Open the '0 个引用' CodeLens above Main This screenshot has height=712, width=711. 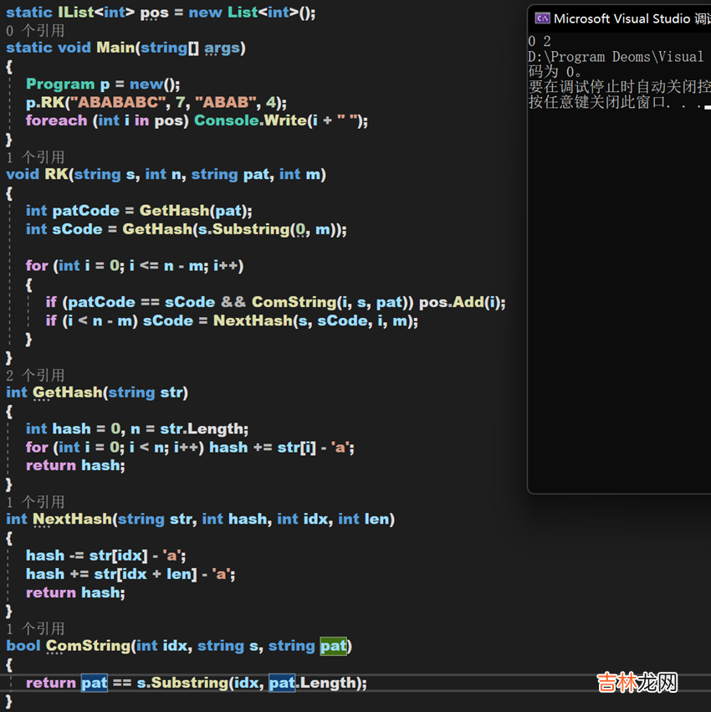[x=35, y=30]
